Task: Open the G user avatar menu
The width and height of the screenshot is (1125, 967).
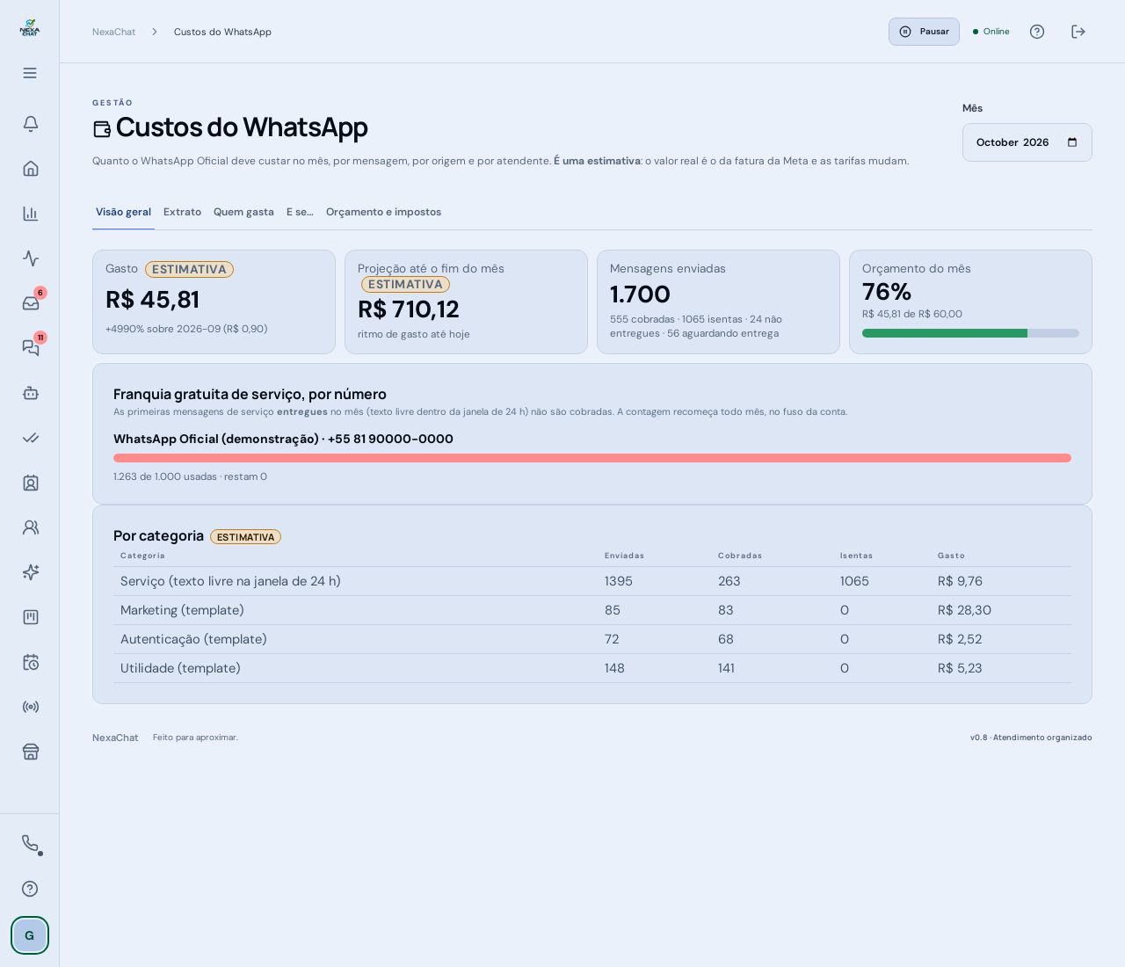Action: tap(30, 935)
